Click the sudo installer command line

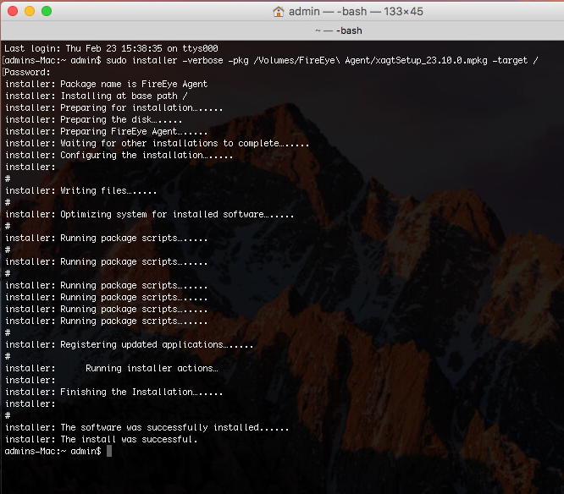(x=271, y=61)
